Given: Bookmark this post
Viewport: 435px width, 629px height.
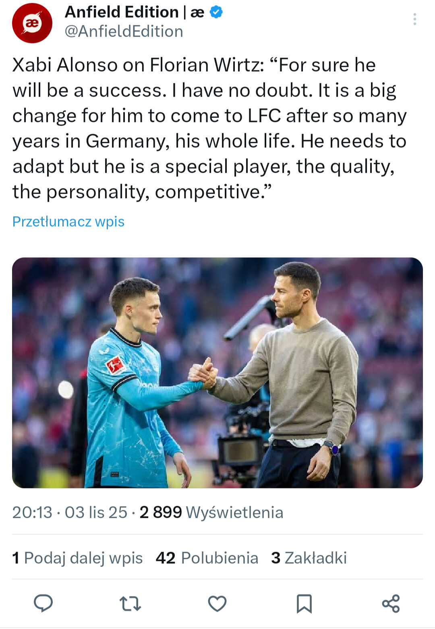Looking at the screenshot, I should coord(304,604).
